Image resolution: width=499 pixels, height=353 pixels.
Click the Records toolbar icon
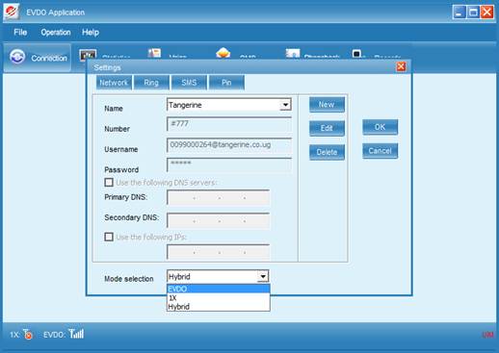[x=356, y=54]
